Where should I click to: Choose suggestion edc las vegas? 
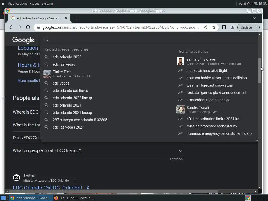click(x=64, y=64)
